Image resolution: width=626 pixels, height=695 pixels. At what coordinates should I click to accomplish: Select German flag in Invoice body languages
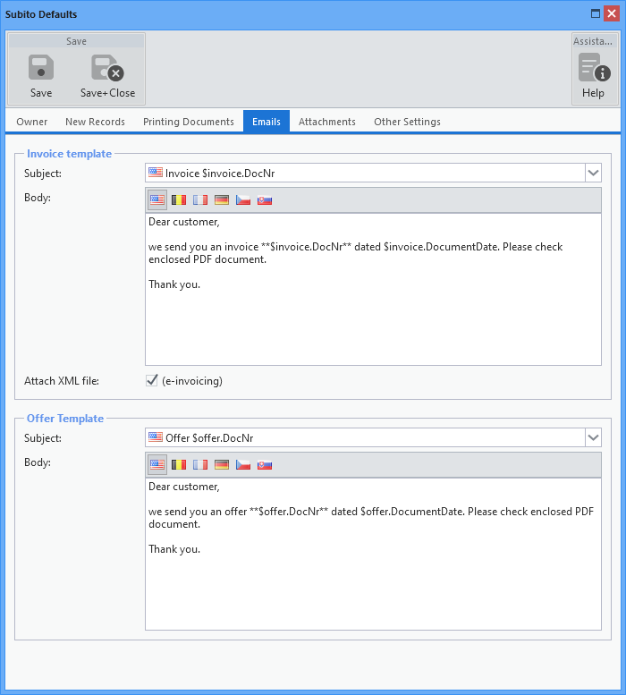[x=222, y=199]
